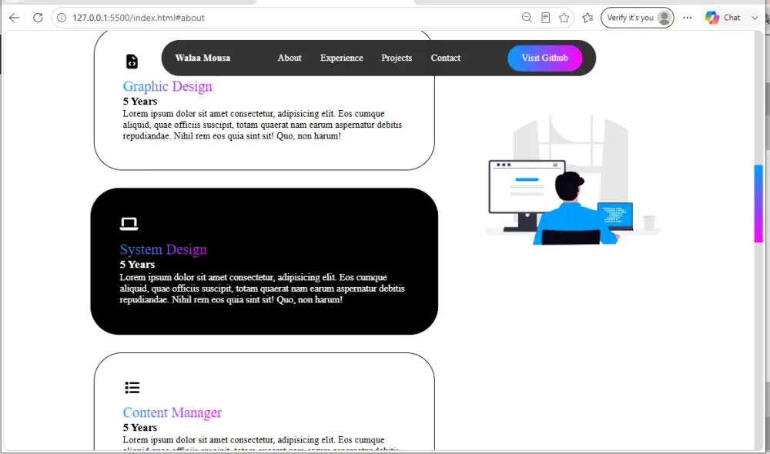Click the Graphic Design heading

pos(167,86)
